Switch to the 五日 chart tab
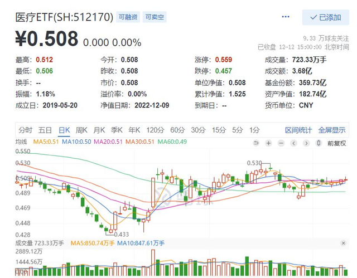Viewport: 357px width, 278px height. pyautogui.click(x=45, y=130)
